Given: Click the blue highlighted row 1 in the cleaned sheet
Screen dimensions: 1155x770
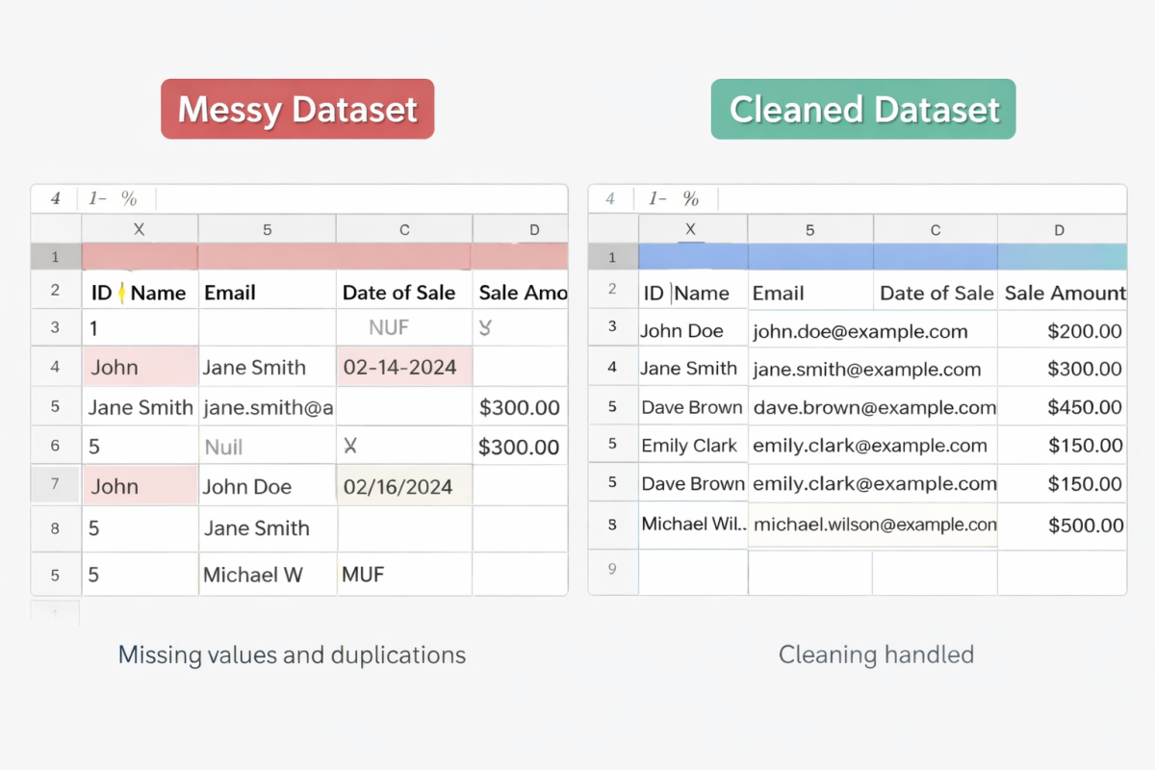Looking at the screenshot, I should (x=881, y=257).
